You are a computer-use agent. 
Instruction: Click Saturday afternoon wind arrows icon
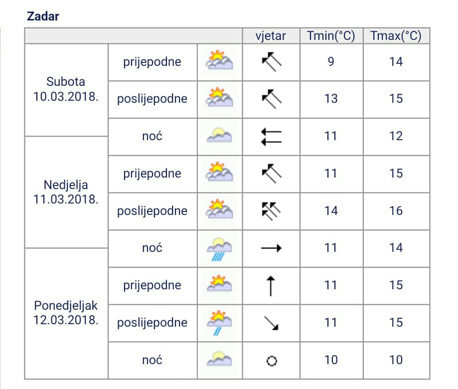272,99
